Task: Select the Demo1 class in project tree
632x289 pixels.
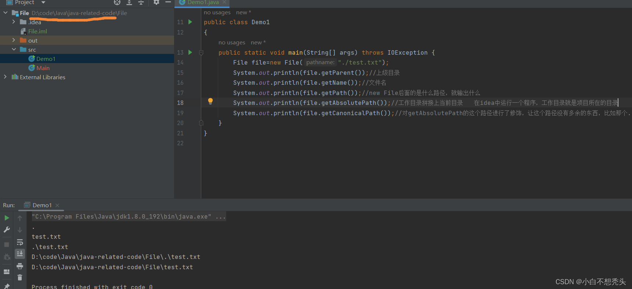Action: [x=46, y=59]
